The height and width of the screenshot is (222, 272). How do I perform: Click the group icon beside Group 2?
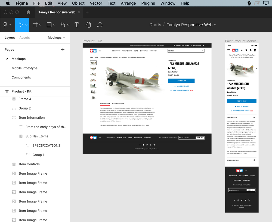pyautogui.click(x=14, y=108)
